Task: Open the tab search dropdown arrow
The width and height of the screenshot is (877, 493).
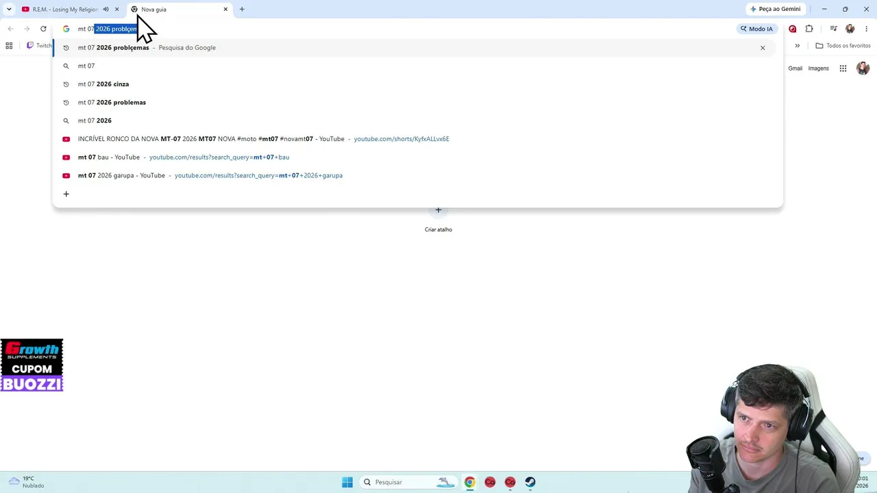Action: coord(9,9)
